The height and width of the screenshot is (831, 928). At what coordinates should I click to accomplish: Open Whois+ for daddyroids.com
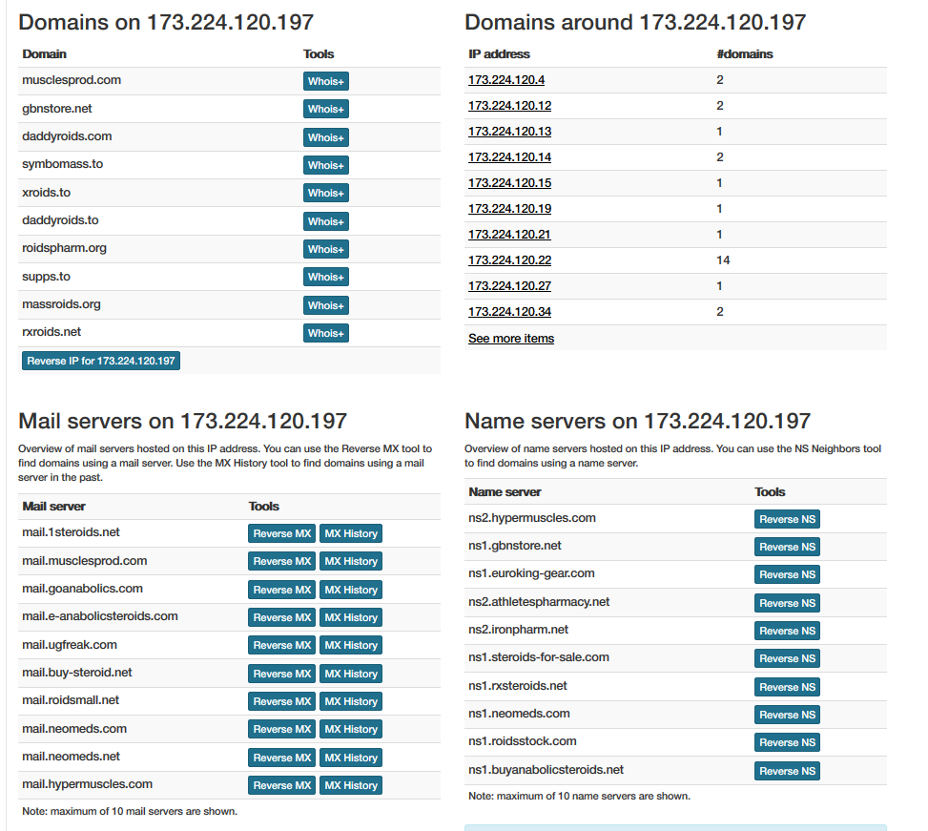(325, 137)
